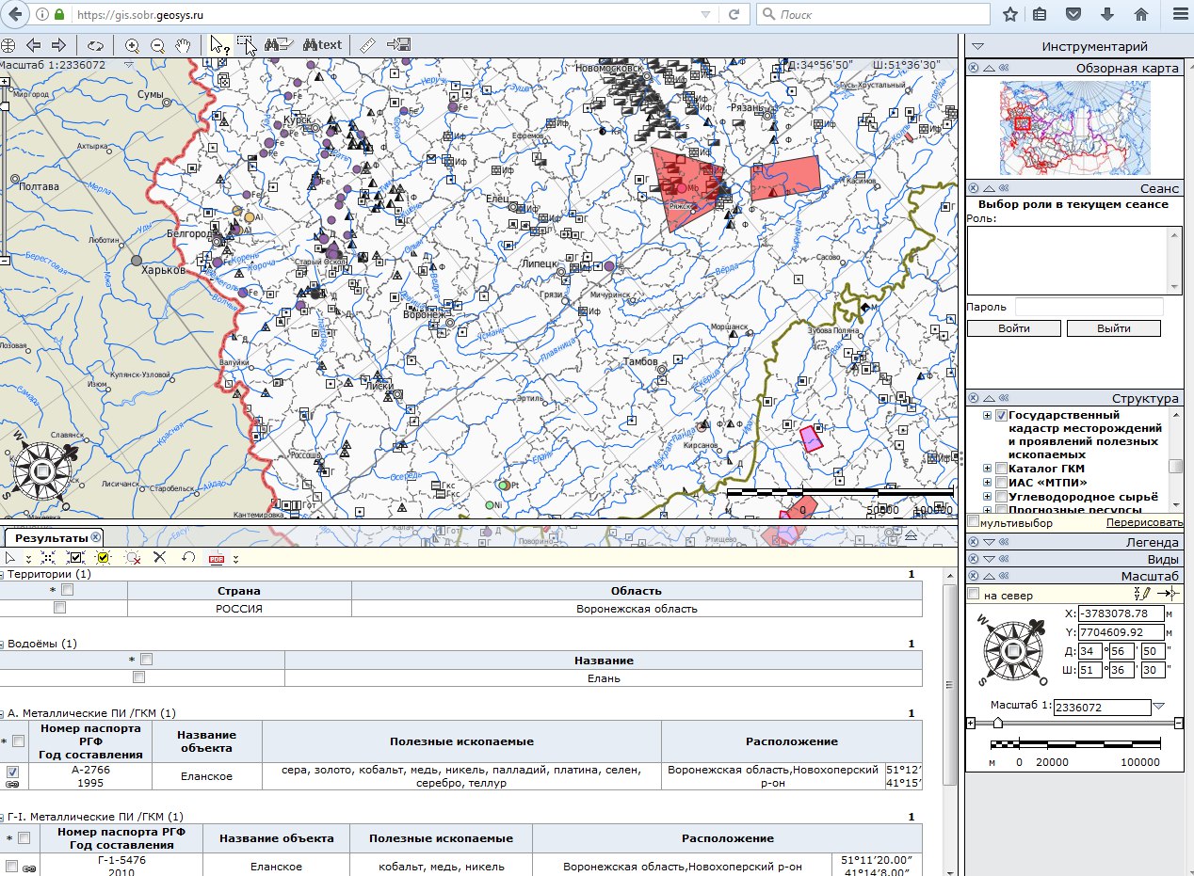This screenshot has height=876, width=1194.
Task: Uncheck the А-2766 Еланское row checkbox
Action: coord(12,772)
